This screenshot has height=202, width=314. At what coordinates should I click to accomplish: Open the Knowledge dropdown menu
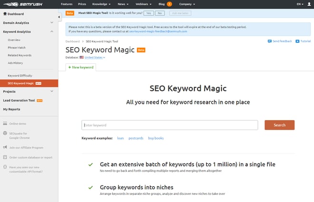coord(101,4)
